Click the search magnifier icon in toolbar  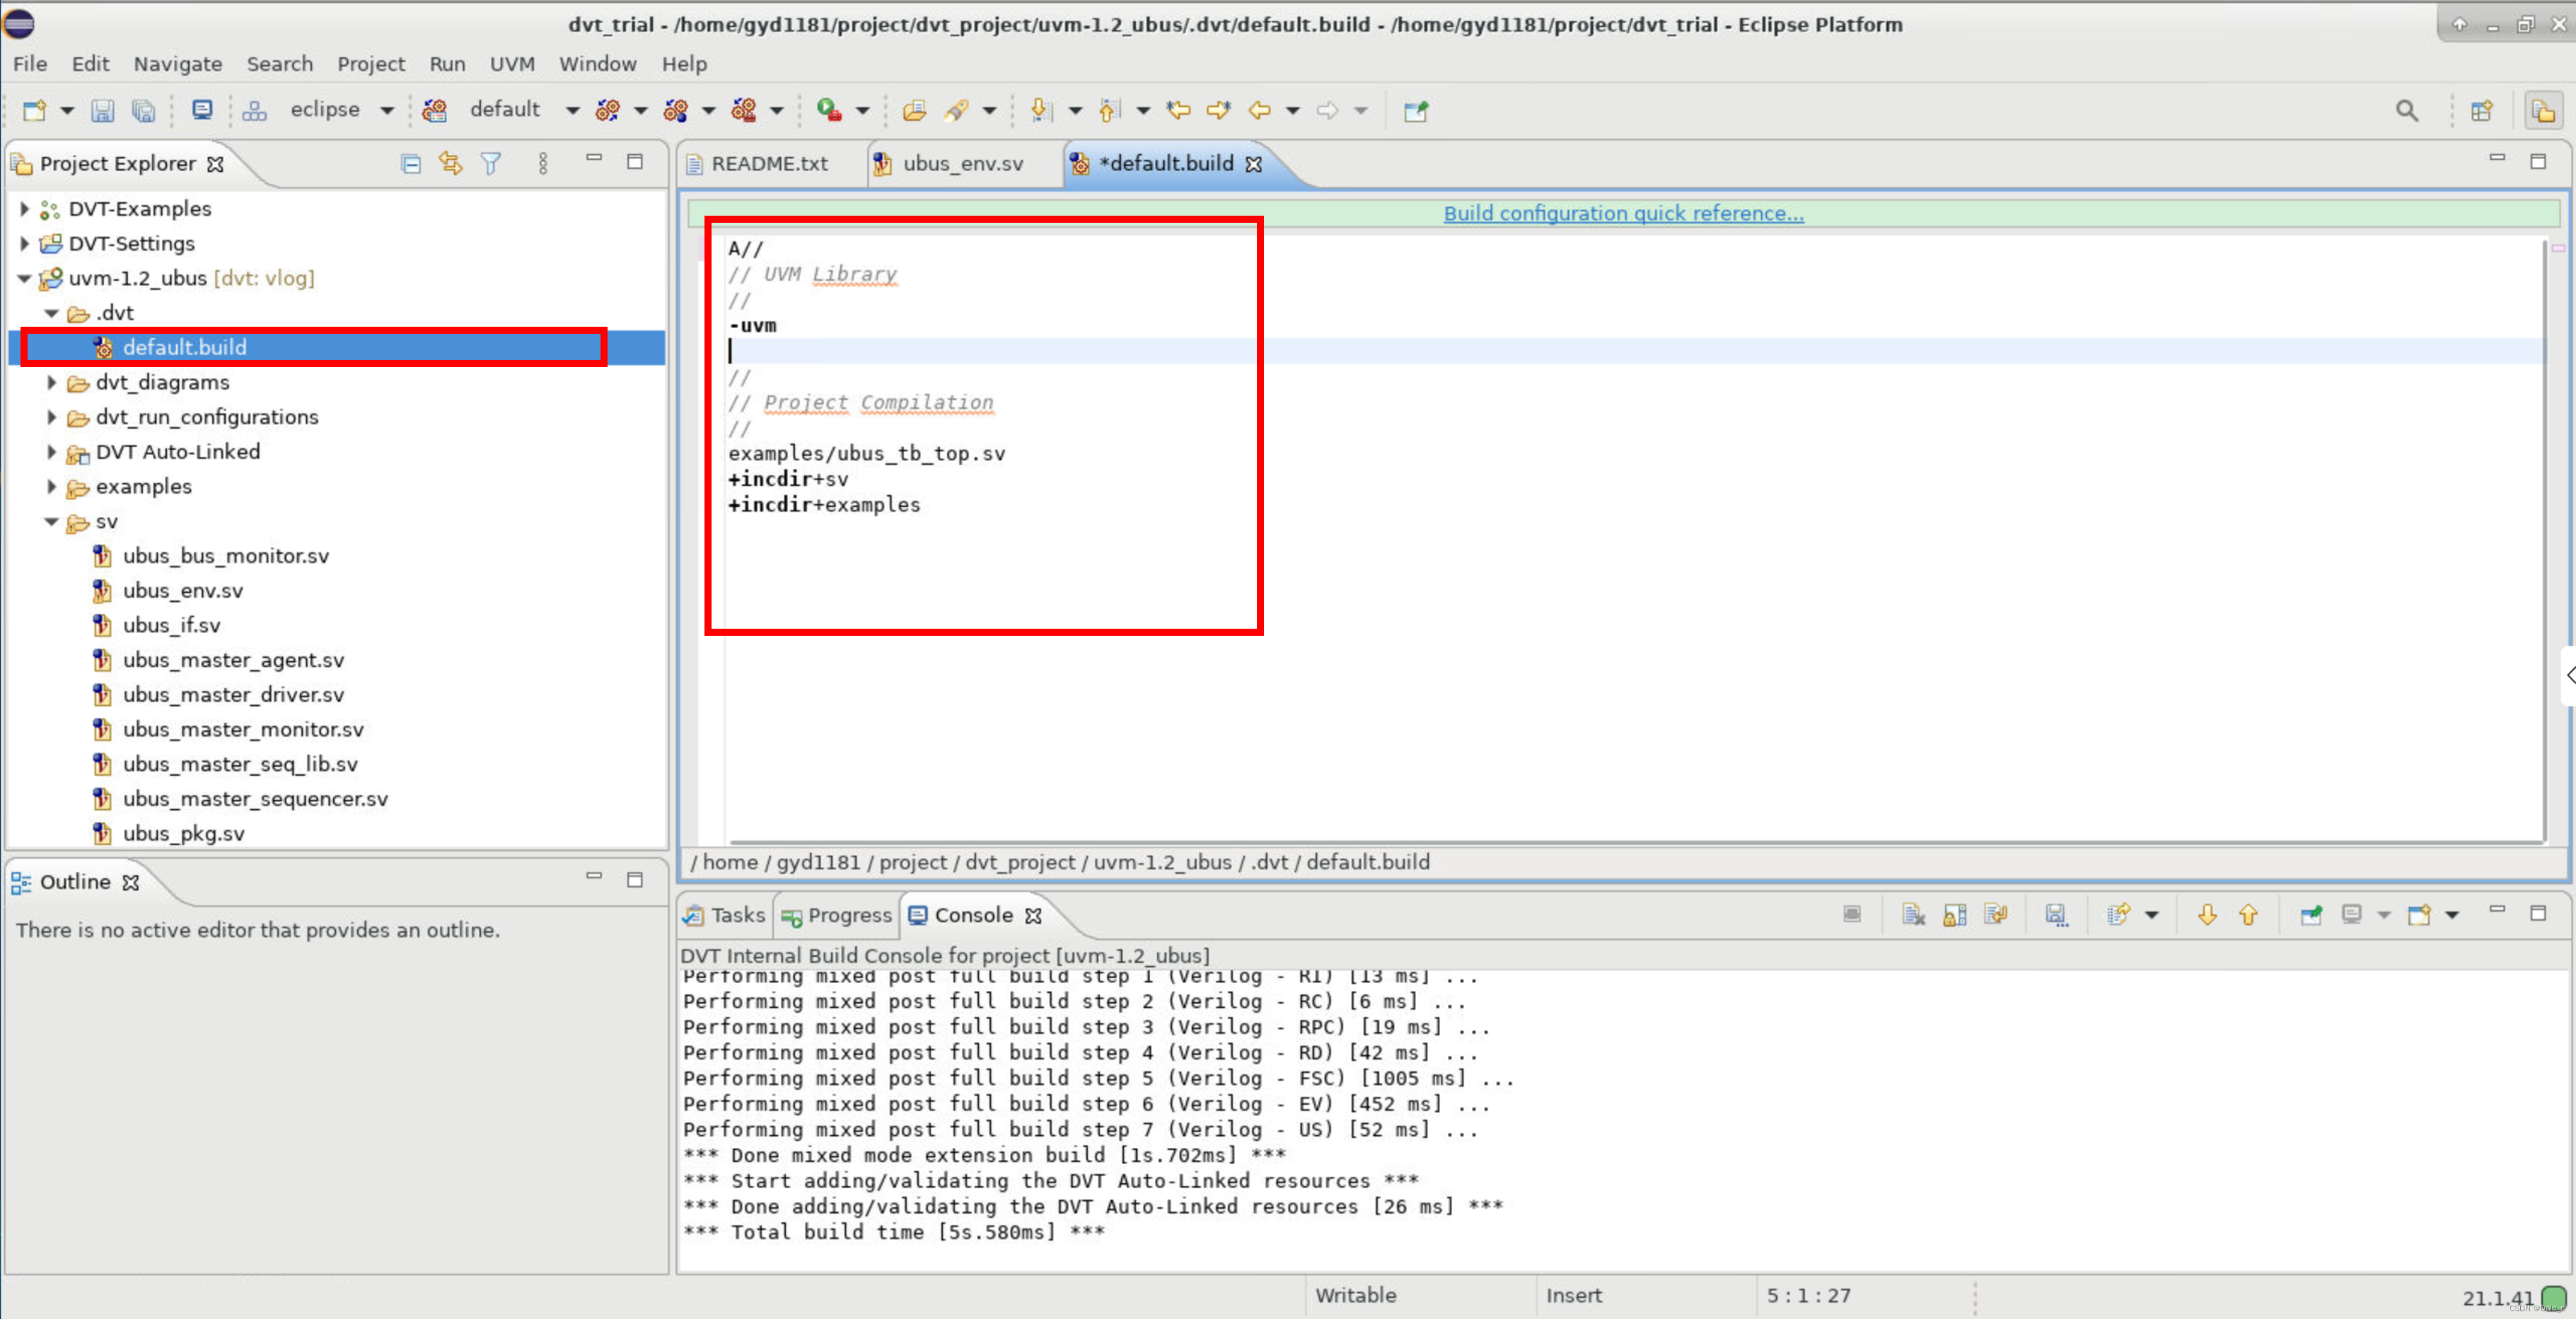coord(2406,110)
